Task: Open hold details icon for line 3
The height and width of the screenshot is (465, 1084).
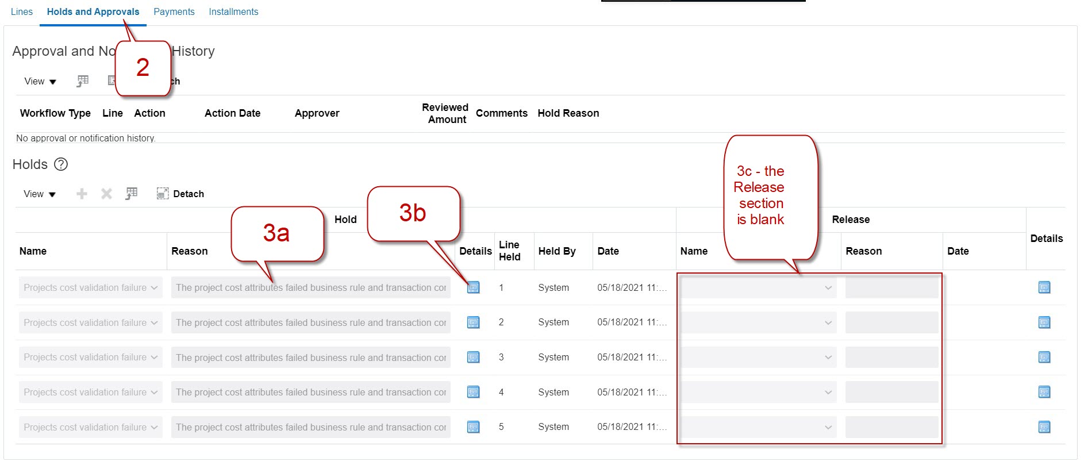Action: pos(473,358)
